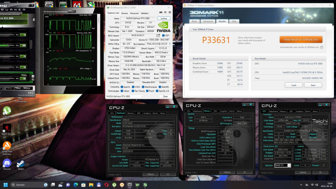Toggle DirectML checkbox in GPU-Z

click(160, 87)
